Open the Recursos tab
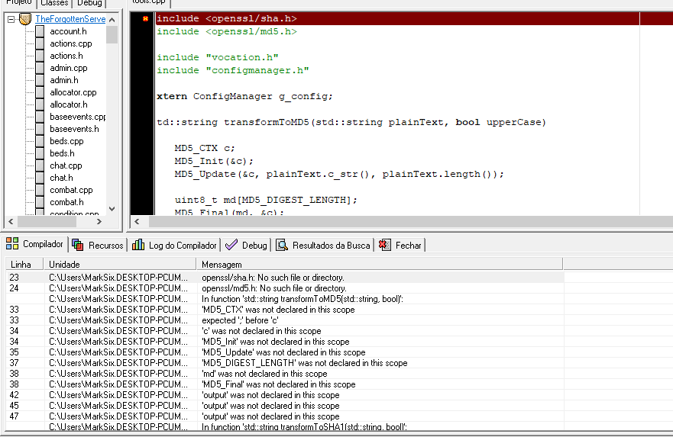 pos(98,246)
